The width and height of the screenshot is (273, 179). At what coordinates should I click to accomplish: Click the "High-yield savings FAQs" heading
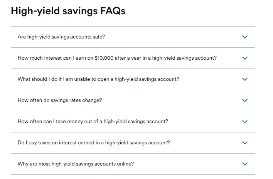(68, 11)
